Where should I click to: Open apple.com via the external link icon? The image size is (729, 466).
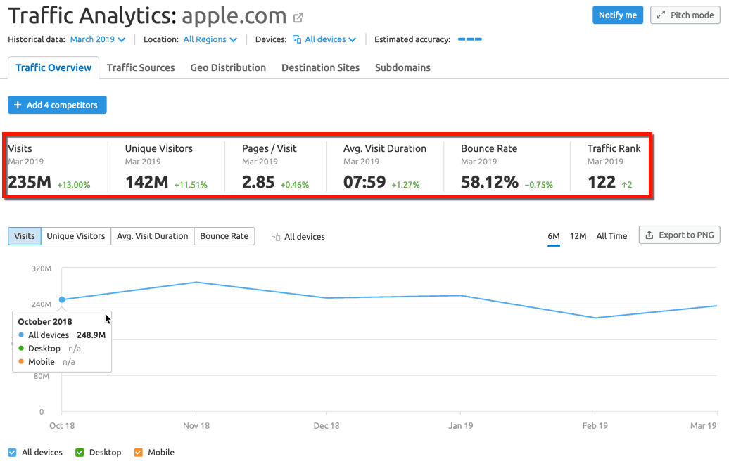(297, 15)
